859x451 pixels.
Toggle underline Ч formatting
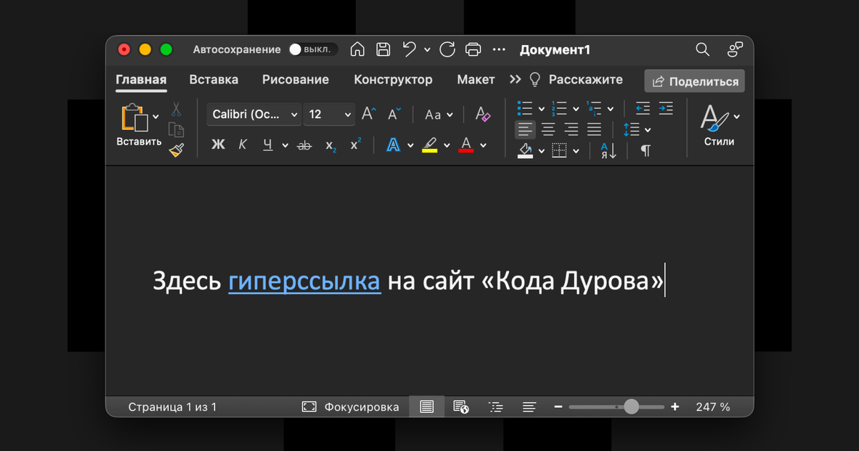(268, 145)
